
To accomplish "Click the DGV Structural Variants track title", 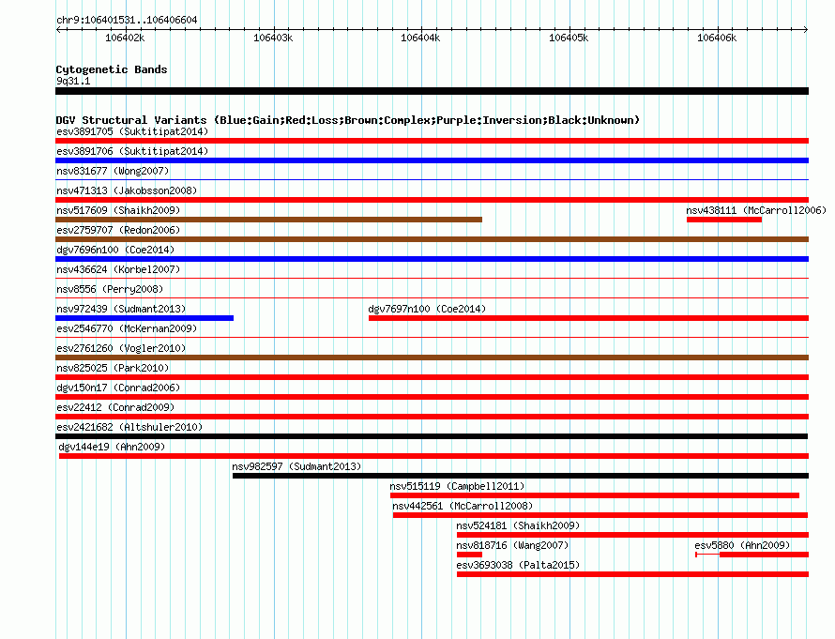I will [348, 120].
